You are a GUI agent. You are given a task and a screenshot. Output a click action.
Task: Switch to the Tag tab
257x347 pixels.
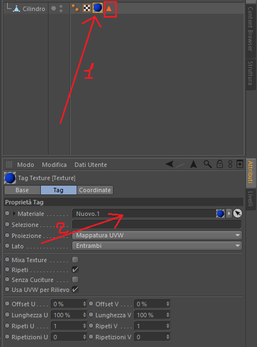(x=58, y=190)
